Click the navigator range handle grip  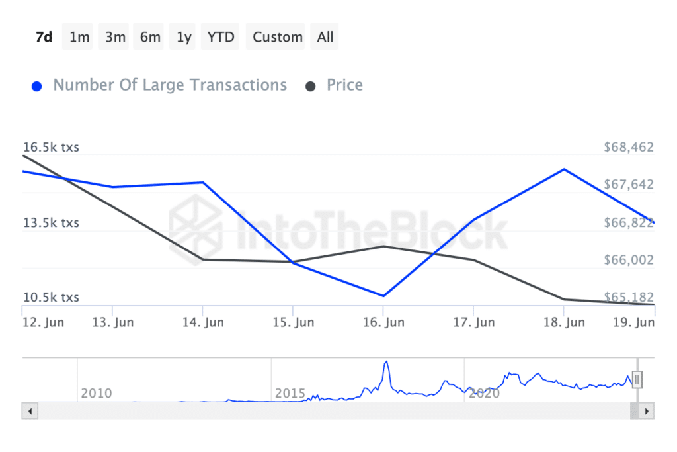coord(637,379)
